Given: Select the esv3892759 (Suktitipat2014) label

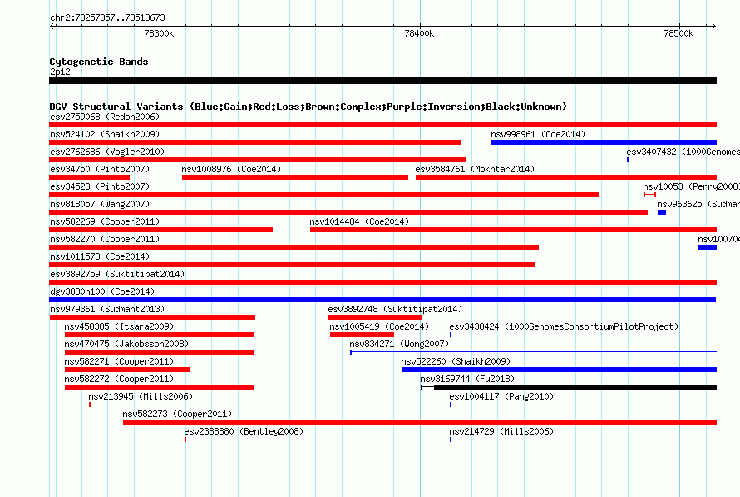Looking at the screenshot, I should [x=117, y=274].
